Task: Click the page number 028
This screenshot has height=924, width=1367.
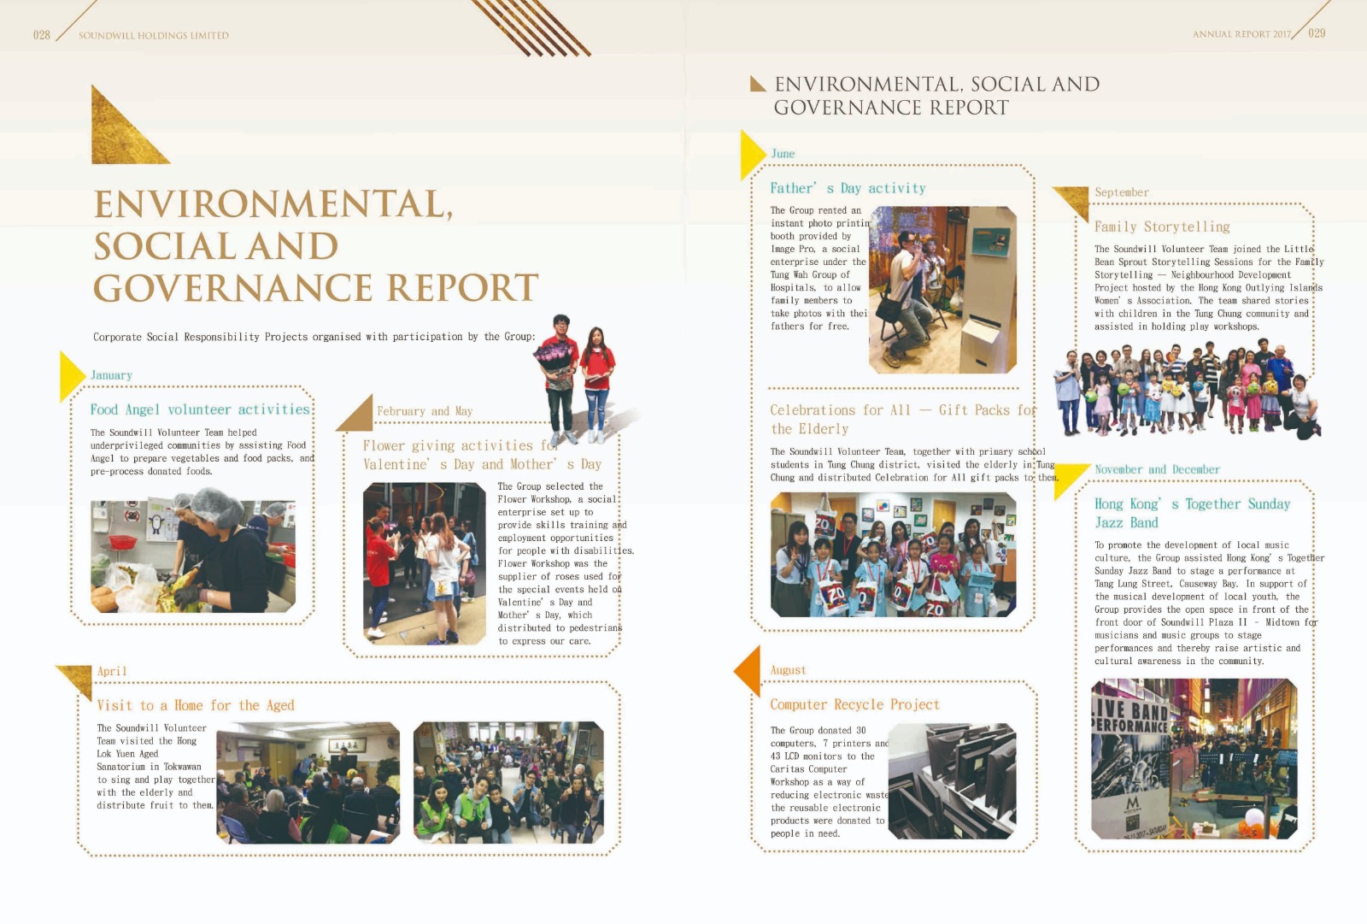Action: tap(42, 35)
